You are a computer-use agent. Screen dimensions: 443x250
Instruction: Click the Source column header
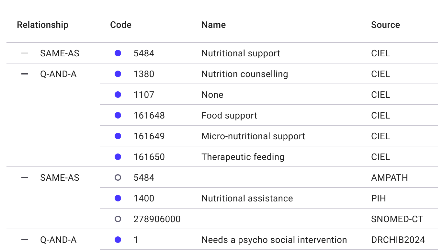pos(385,25)
